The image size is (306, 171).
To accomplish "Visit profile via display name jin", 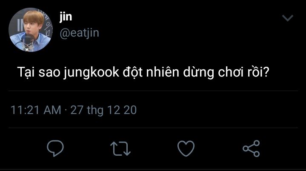I will coord(66,17).
